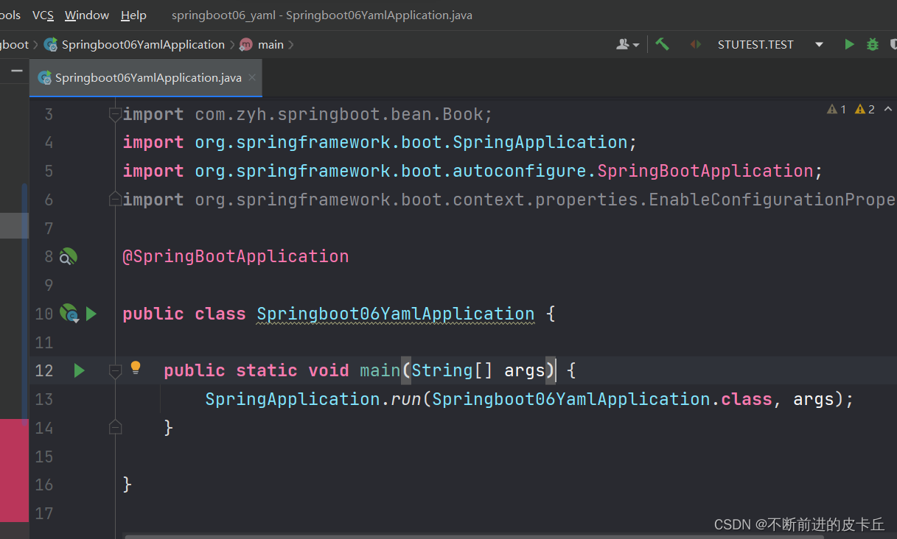Image resolution: width=897 pixels, height=539 pixels.
Task: Click the yellow lightbulb quick-fix icon
Action: tap(136, 367)
